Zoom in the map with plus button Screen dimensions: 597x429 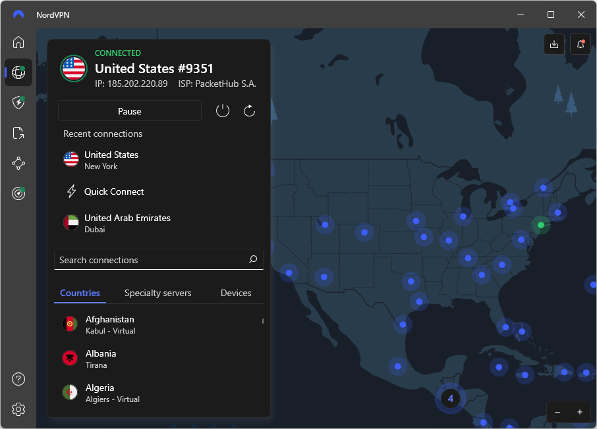(579, 412)
